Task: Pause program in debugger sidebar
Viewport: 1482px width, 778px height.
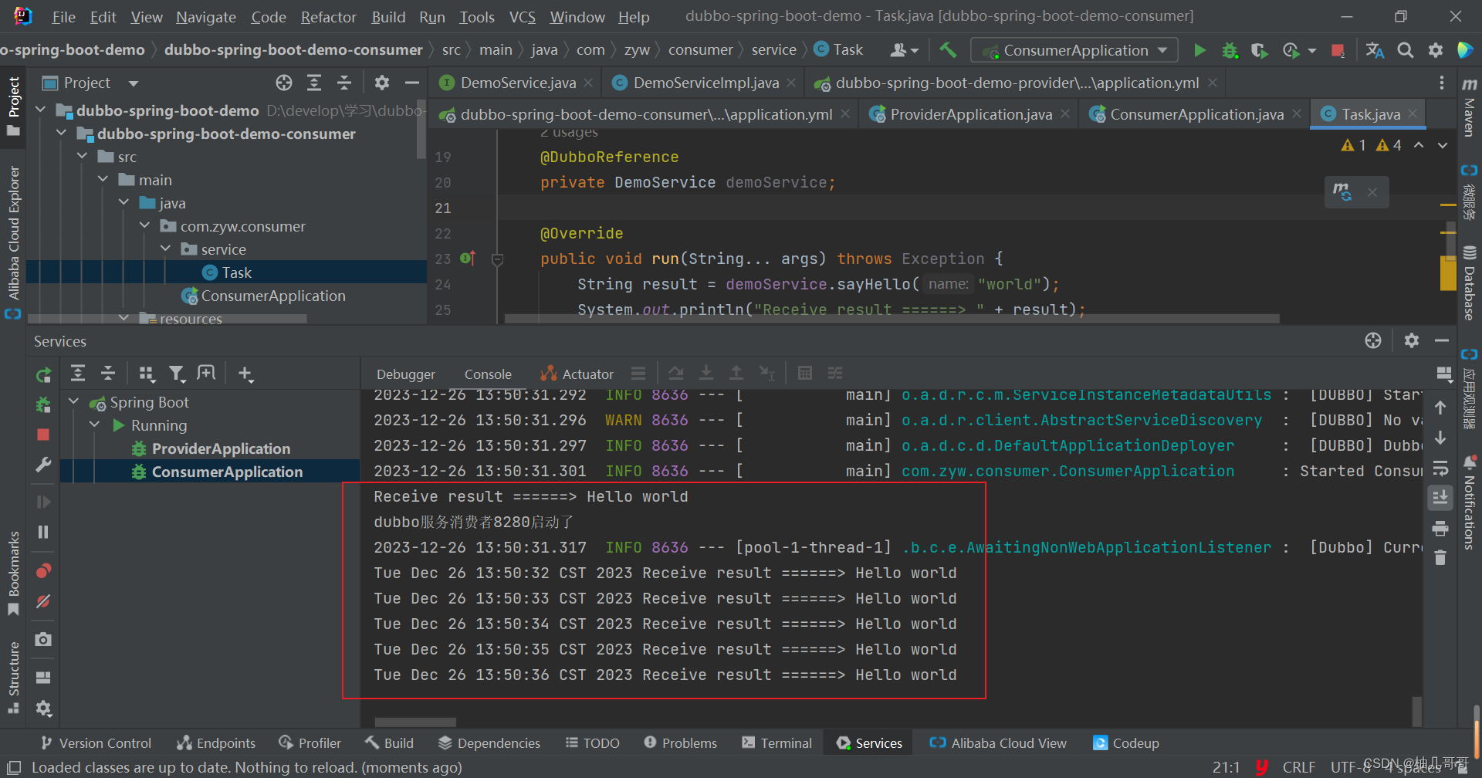Action: coord(43,532)
